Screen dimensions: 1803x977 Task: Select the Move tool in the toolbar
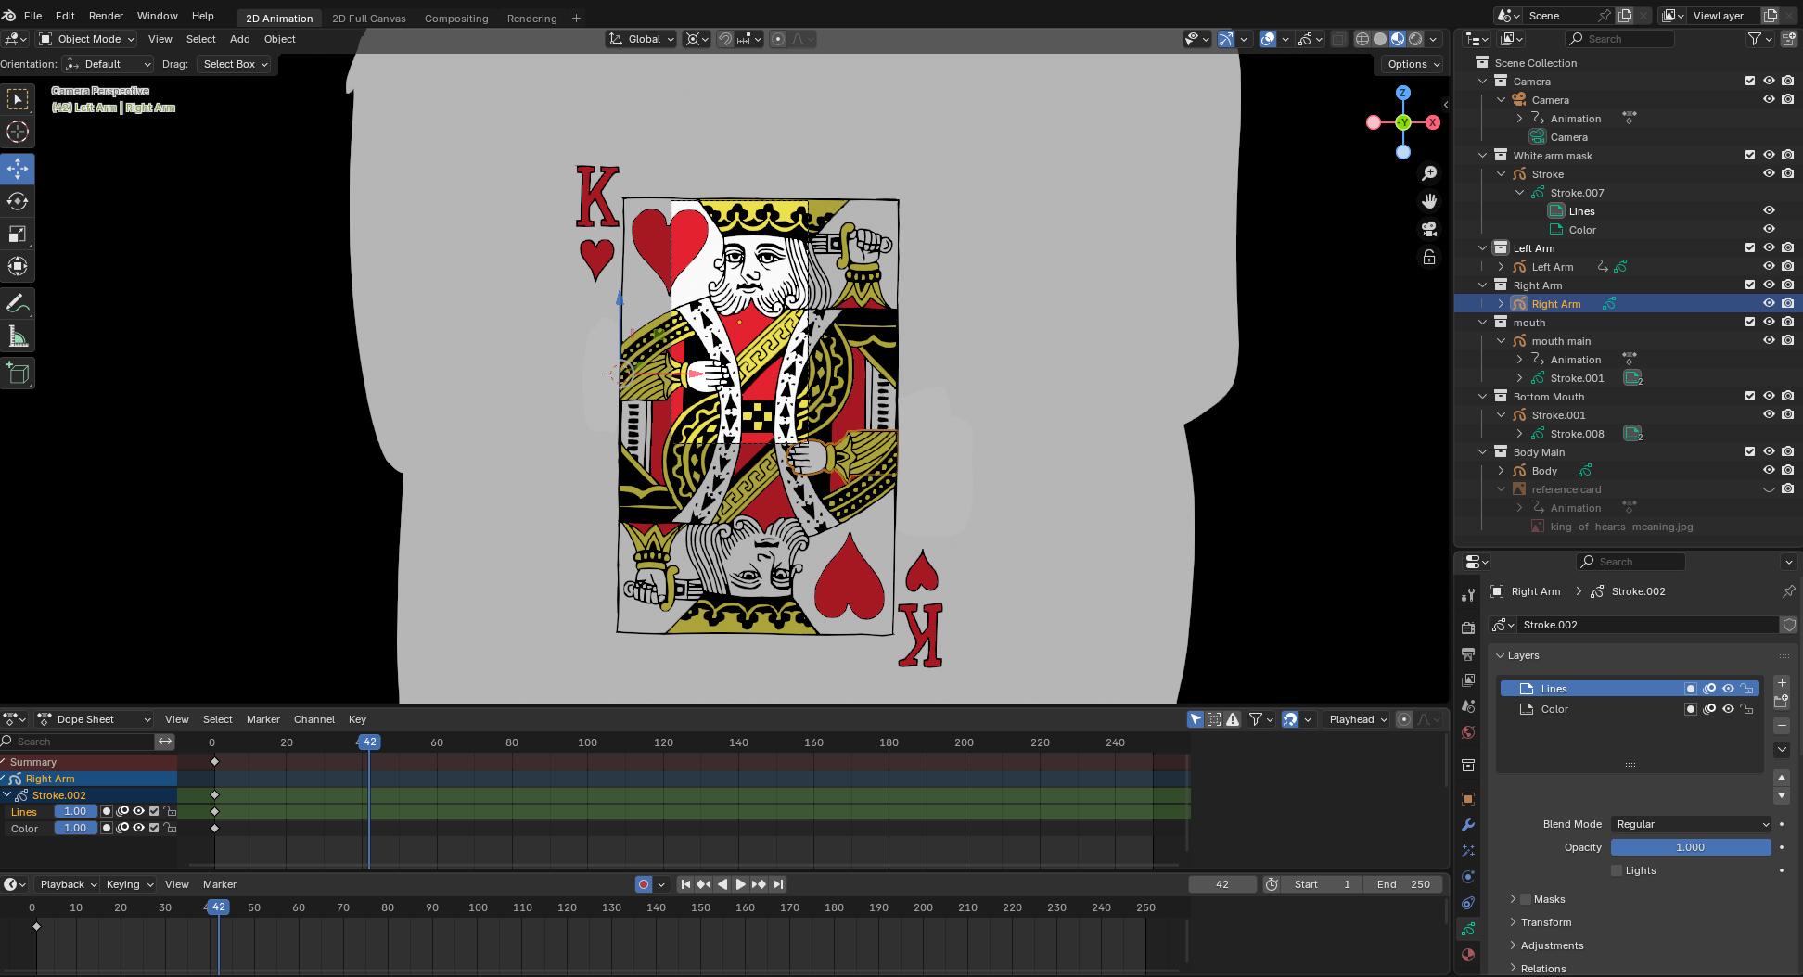(x=18, y=169)
